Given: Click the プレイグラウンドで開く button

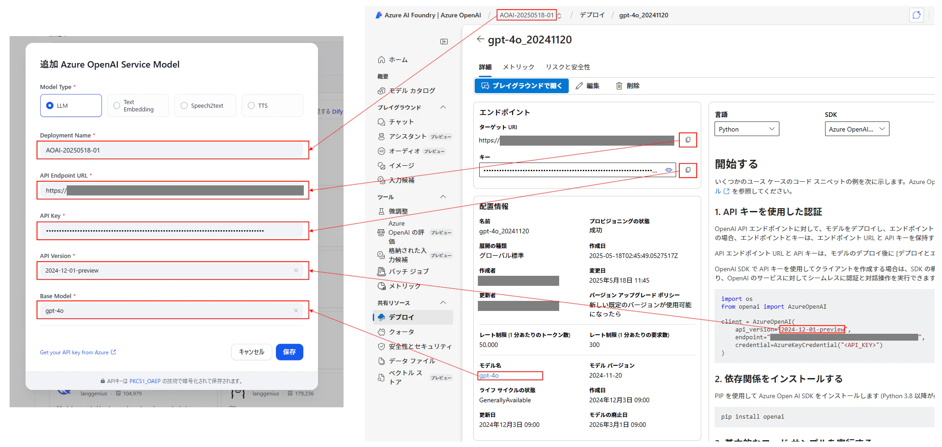Looking at the screenshot, I should click(522, 86).
